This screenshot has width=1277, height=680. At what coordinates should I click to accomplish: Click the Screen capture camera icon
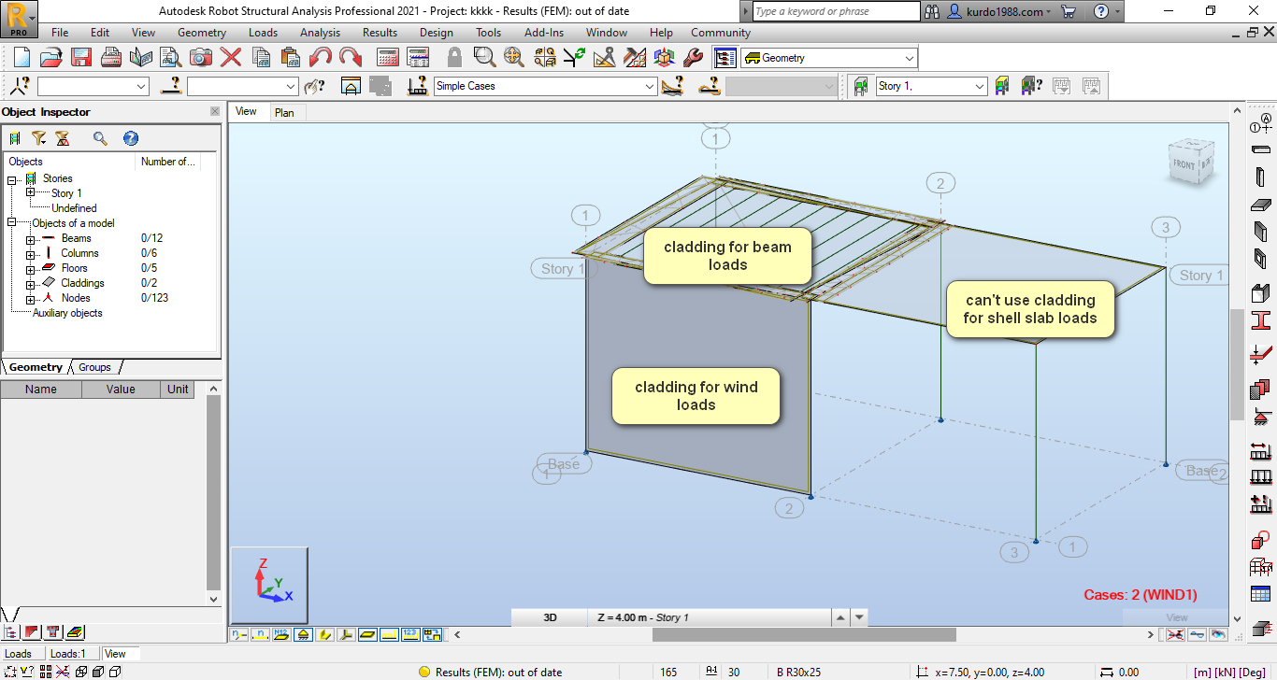click(x=200, y=57)
